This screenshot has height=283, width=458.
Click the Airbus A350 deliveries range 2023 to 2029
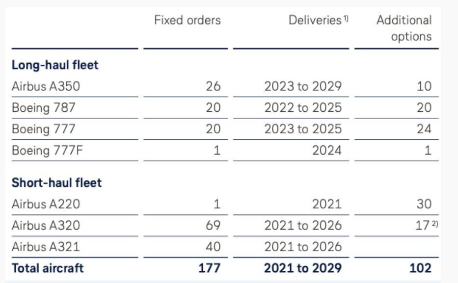pyautogui.click(x=302, y=86)
